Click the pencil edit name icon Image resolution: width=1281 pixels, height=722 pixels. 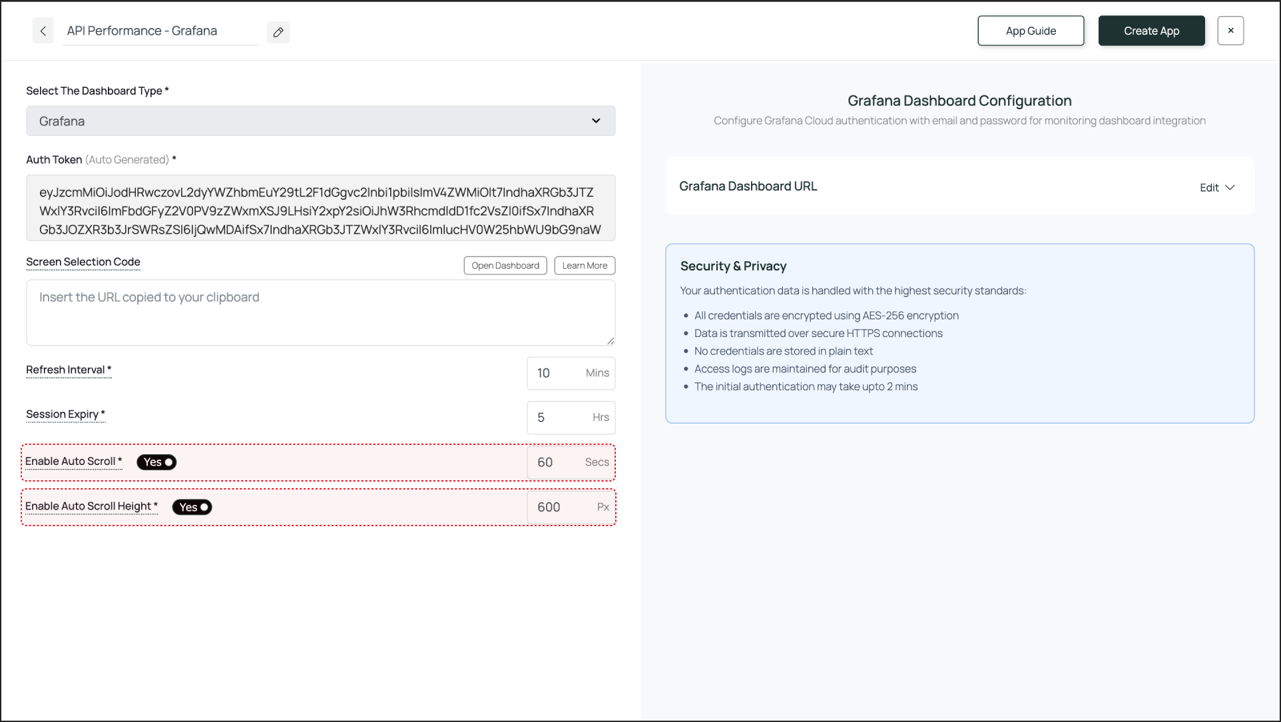coord(278,32)
